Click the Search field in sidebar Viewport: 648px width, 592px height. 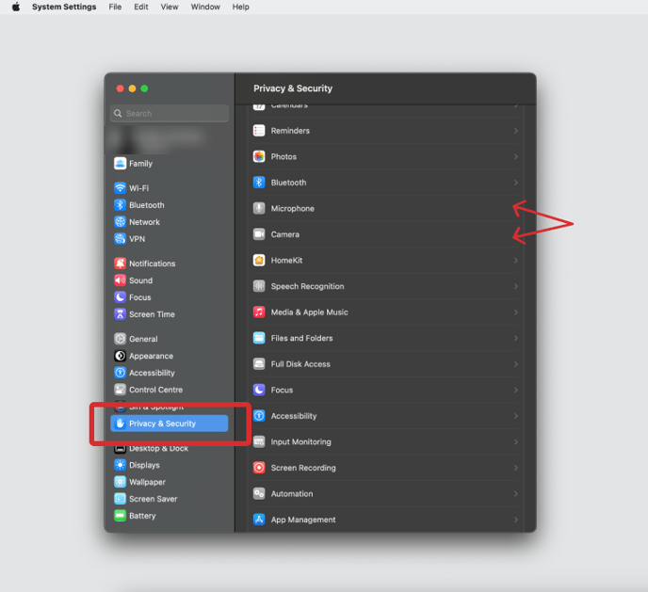click(x=170, y=113)
